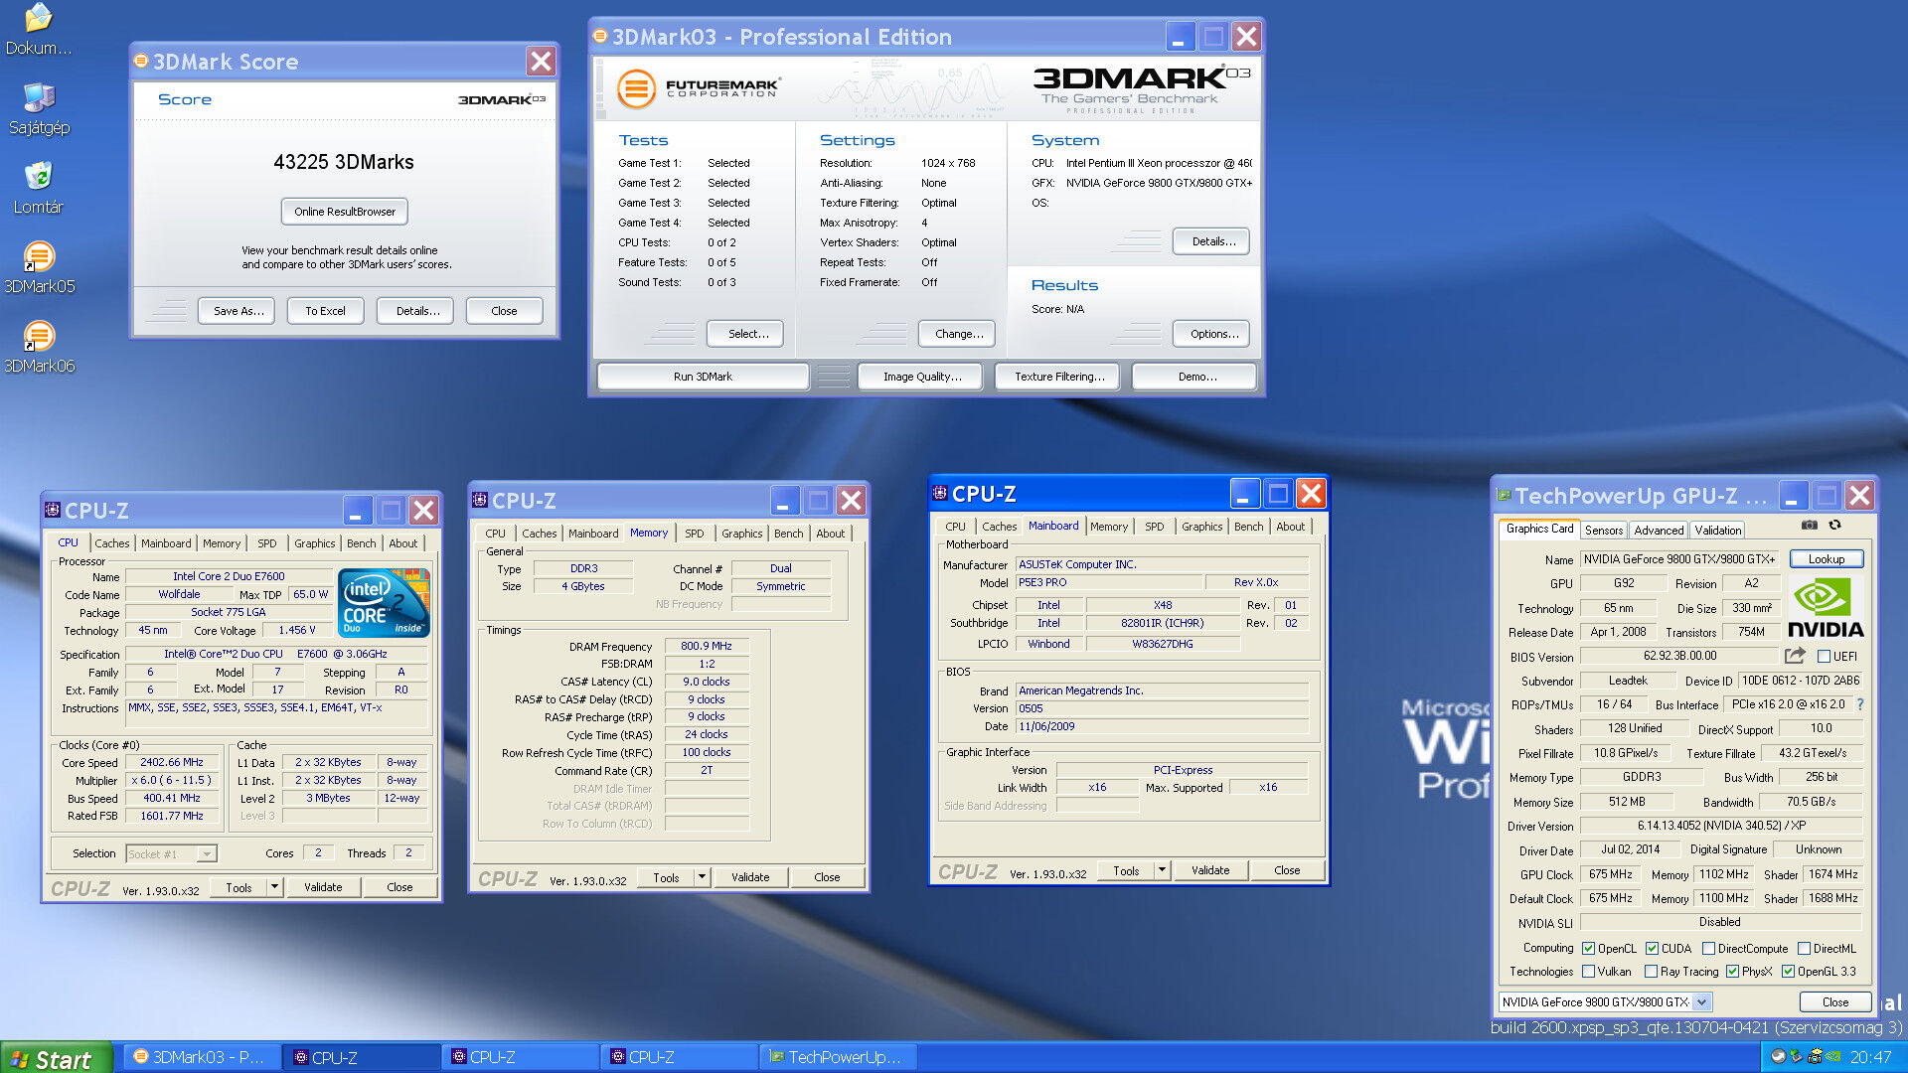This screenshot has width=1908, height=1073.
Task: Select Caches tab in first CPU-Z window
Action: pyautogui.click(x=112, y=543)
